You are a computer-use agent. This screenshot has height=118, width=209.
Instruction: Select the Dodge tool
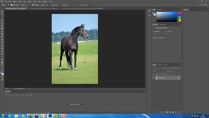(2, 48)
